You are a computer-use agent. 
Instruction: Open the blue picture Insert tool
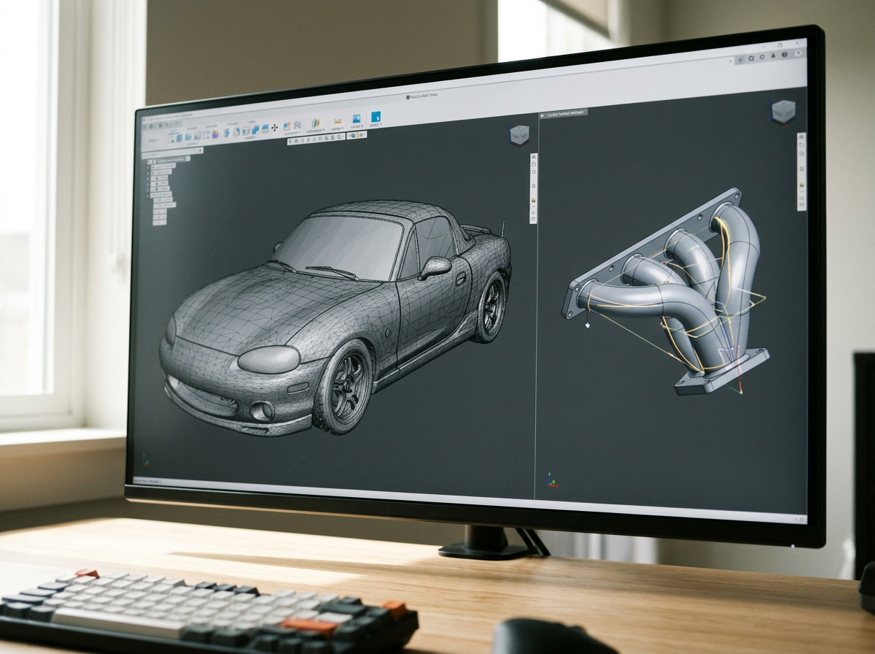point(357,119)
